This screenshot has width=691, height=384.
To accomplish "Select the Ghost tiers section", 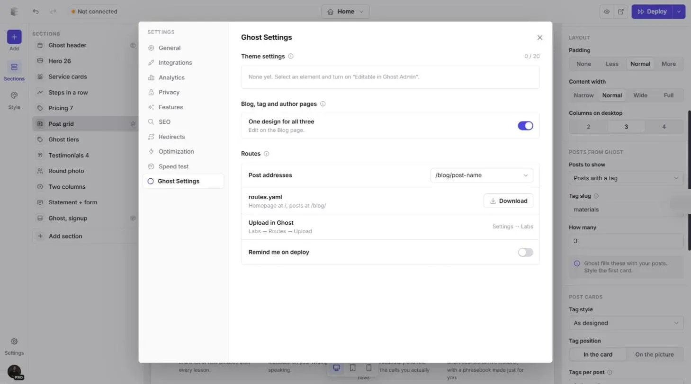I will coord(85,140).
